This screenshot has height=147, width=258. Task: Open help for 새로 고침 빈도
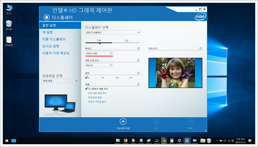(x=138, y=60)
